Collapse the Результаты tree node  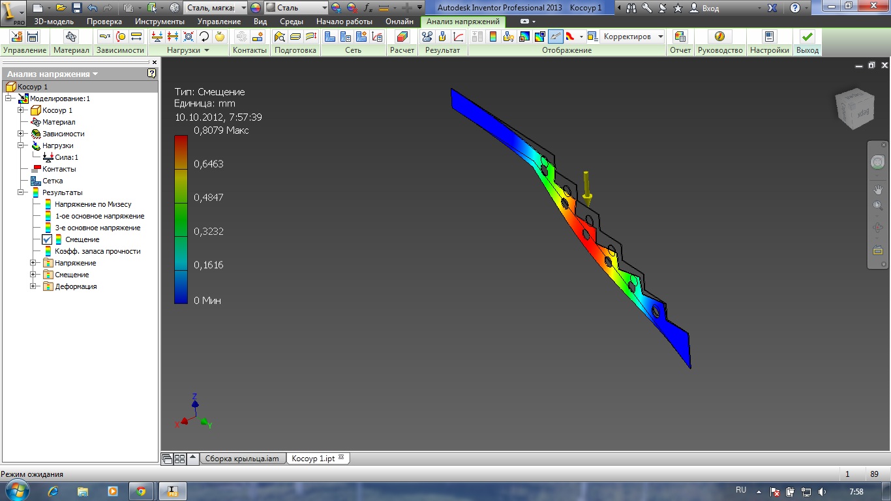22,192
